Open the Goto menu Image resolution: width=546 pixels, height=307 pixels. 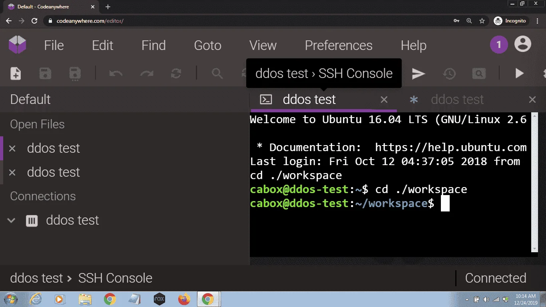click(208, 45)
